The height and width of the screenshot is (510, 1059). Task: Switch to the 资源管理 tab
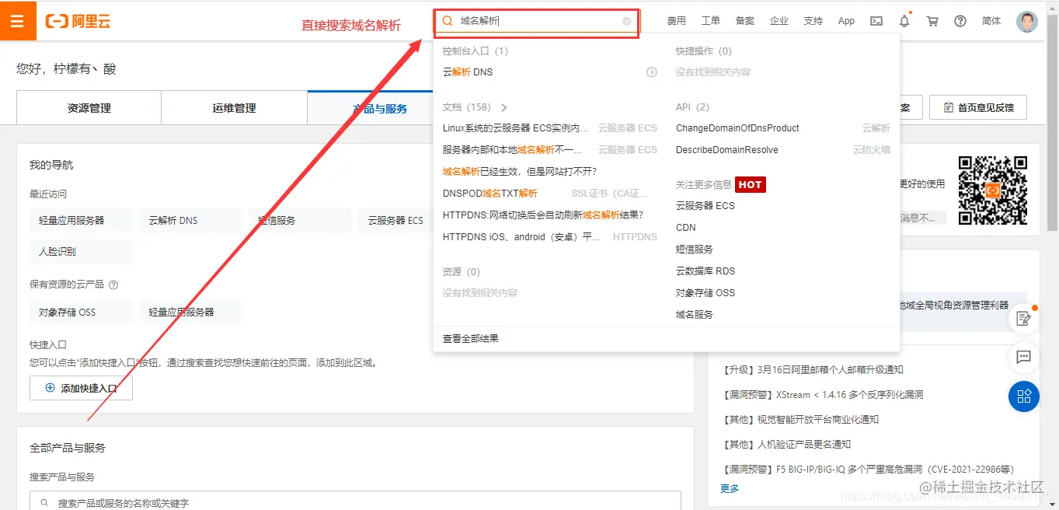pos(88,107)
